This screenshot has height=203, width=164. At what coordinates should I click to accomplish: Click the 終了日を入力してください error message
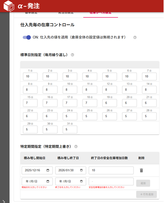[68, 187]
